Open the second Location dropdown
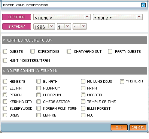Image resolution: width=149 pixels, height=139 pixels. 118,17
